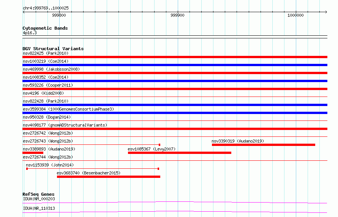The image size is (338, 217).
Task: Click esv3599384 (1000GenomesConsortiumPhase3) label
Action: tap(68, 109)
